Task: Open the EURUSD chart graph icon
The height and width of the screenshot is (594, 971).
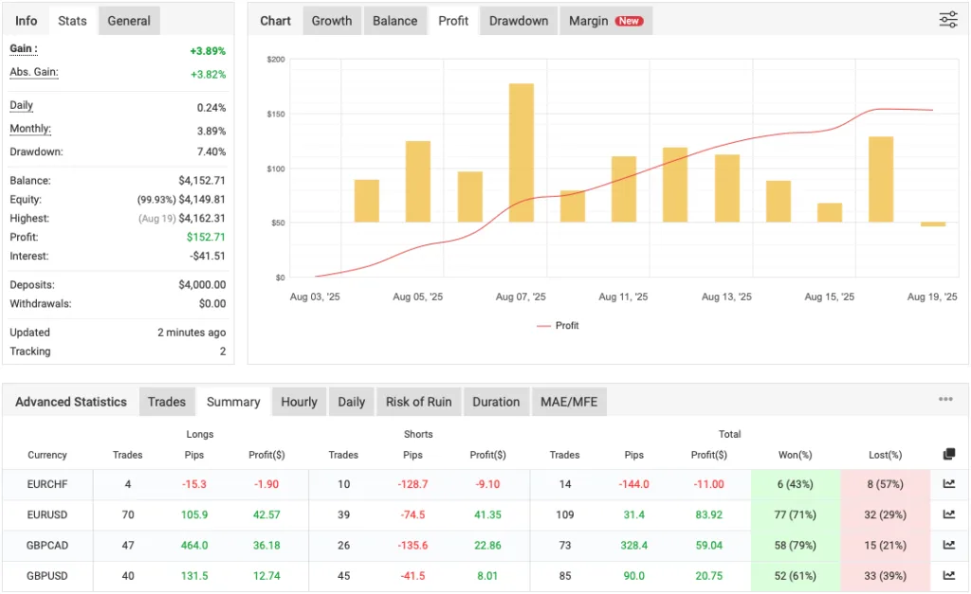Action: pyautogui.click(x=948, y=514)
